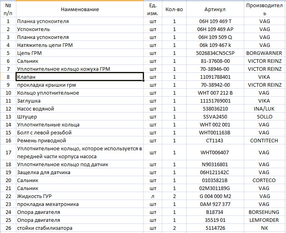The width and height of the screenshot is (286, 233).
Task: Select the 'Цепь ГРМ' cell
Action: 80,53
